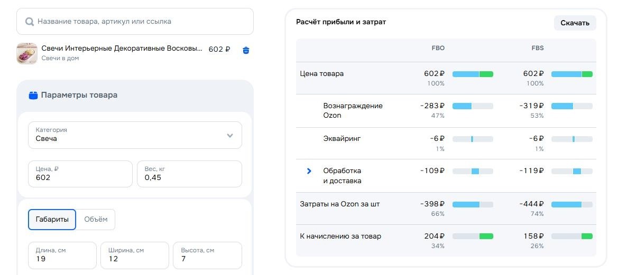Click the blue Параметры товара box icon
627x275 pixels.
coord(33,96)
